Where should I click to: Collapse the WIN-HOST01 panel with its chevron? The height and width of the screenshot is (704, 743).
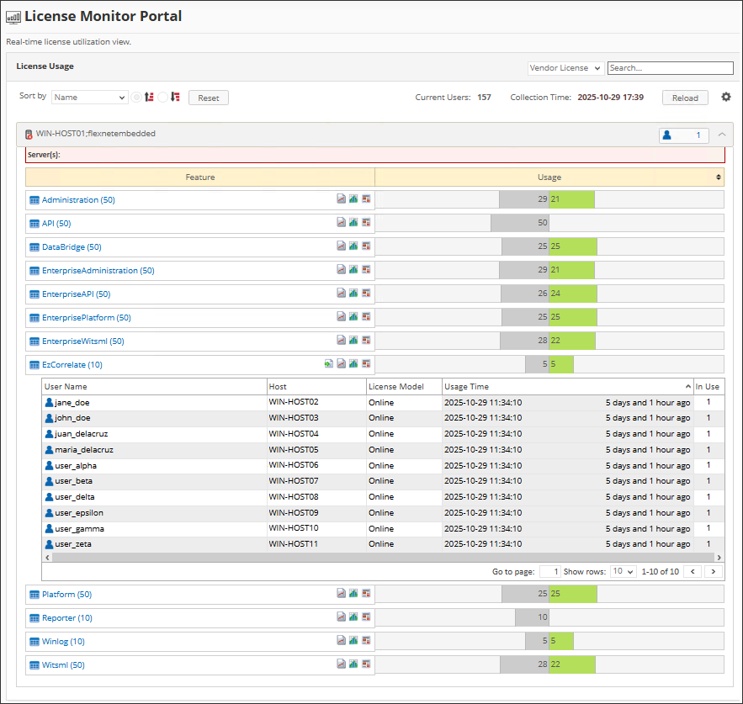pyautogui.click(x=721, y=134)
